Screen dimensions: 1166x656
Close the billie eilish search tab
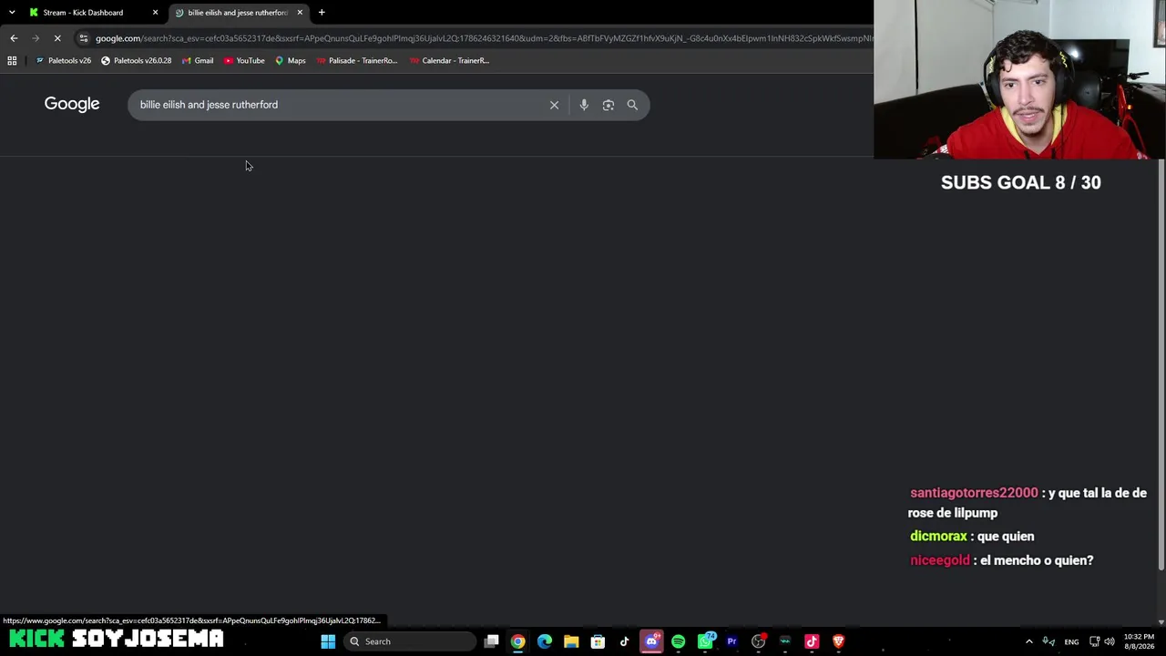tap(300, 13)
